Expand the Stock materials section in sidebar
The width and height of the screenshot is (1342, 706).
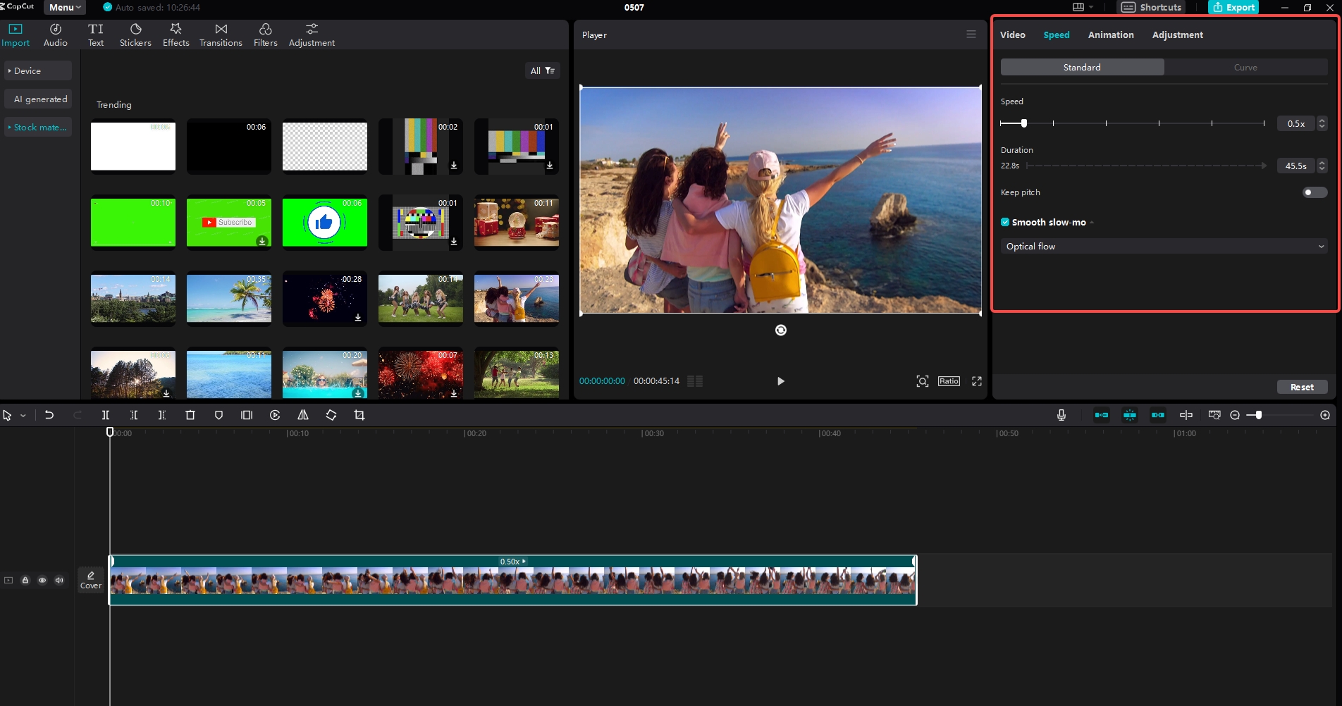click(38, 127)
